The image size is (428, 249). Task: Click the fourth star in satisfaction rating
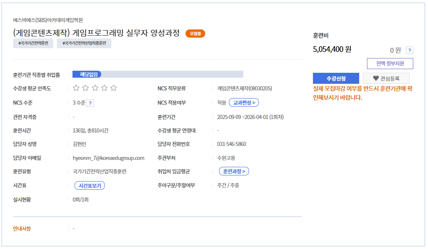click(x=104, y=88)
